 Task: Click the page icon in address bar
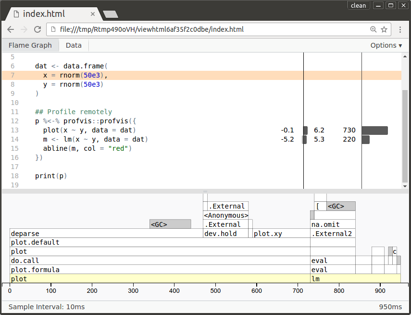[x=53, y=29]
